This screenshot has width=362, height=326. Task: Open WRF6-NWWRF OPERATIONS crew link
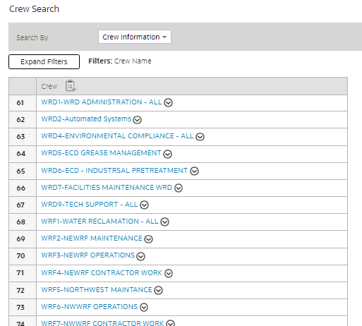pos(90,307)
